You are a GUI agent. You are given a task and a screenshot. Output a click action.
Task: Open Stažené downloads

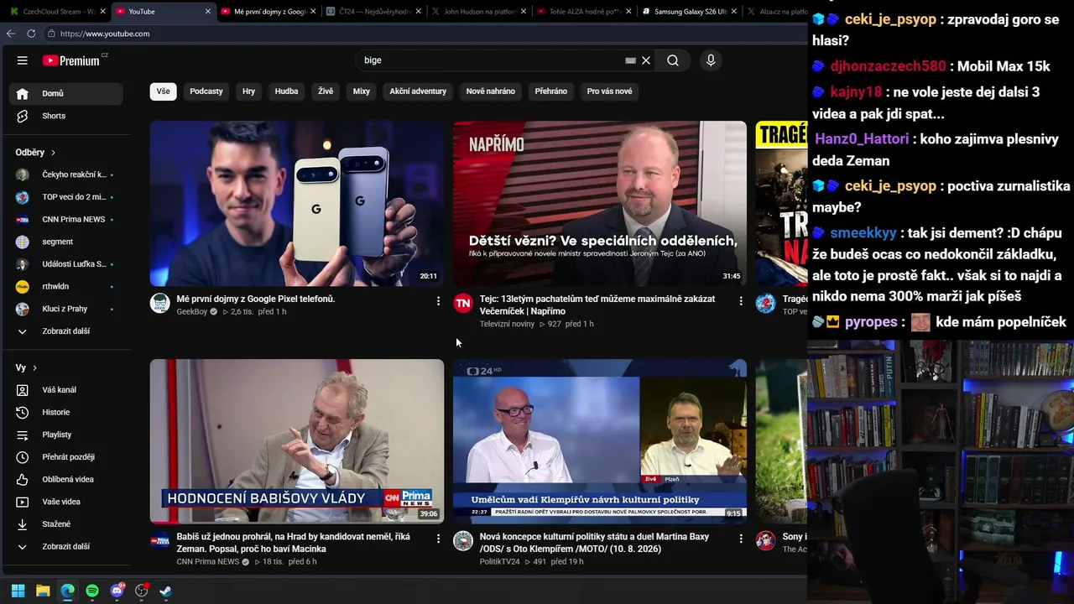tap(66, 524)
